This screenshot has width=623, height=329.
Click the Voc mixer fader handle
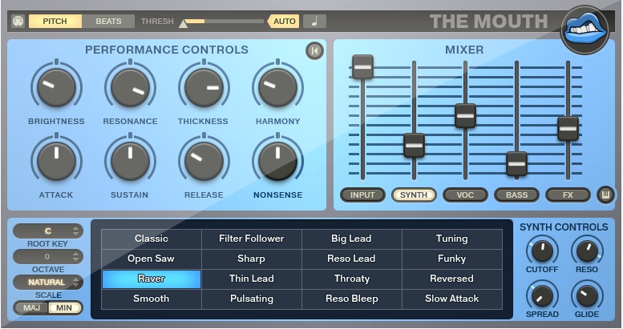pos(465,116)
